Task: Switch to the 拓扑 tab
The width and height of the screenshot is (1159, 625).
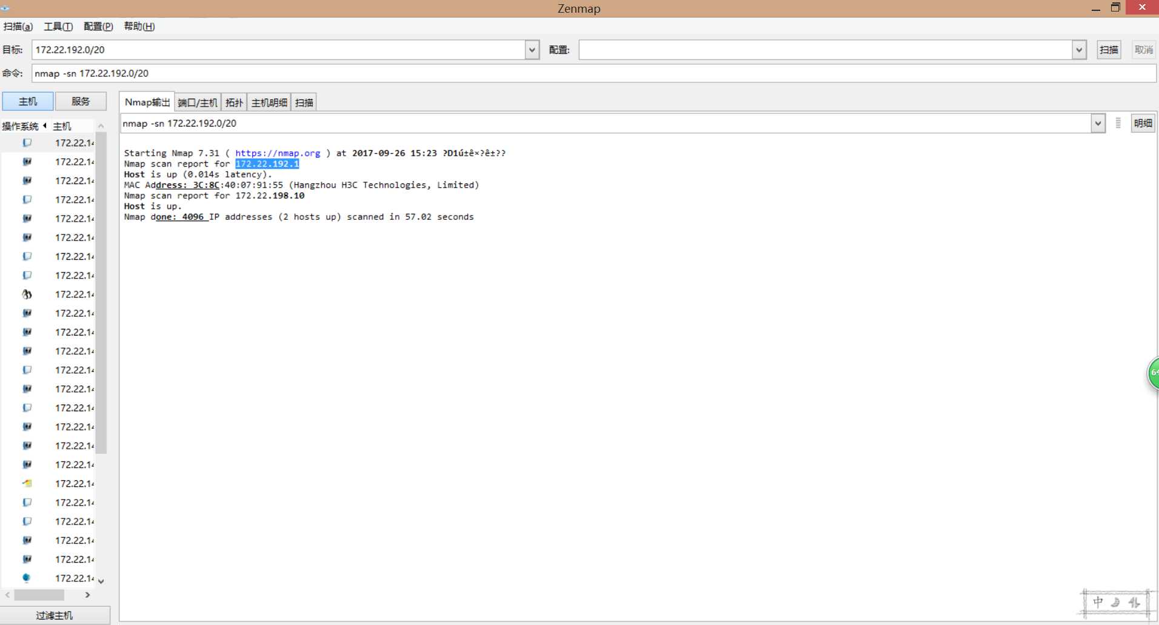Action: coord(234,102)
